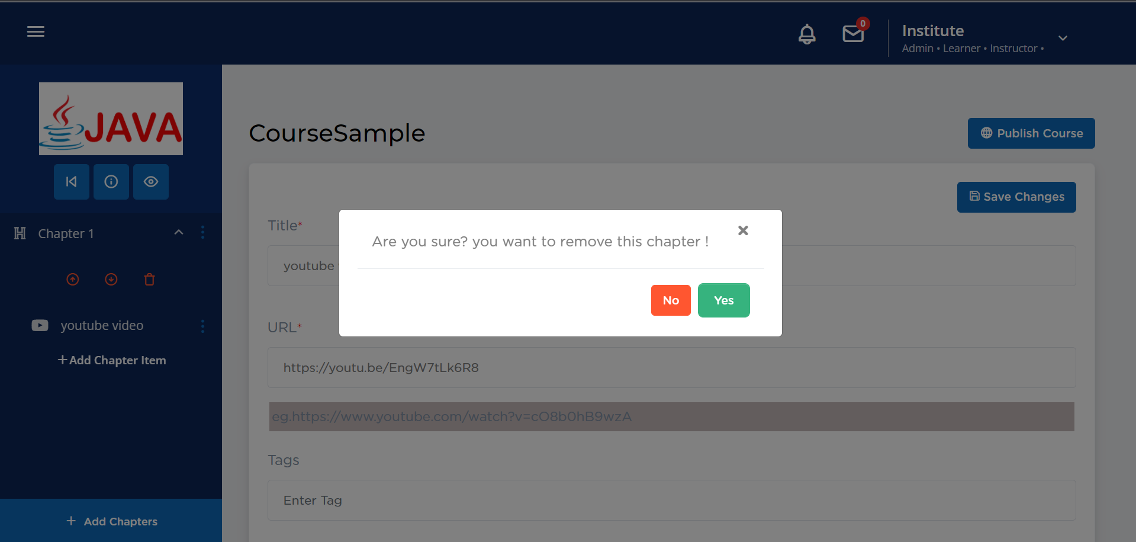Open the notifications bell
The width and height of the screenshot is (1136, 542).
pos(806,34)
